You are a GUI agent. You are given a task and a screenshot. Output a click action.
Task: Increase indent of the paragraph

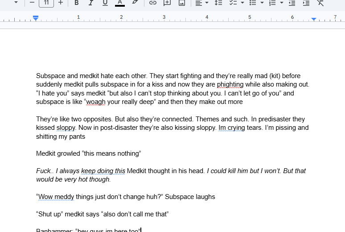coord(306,3)
